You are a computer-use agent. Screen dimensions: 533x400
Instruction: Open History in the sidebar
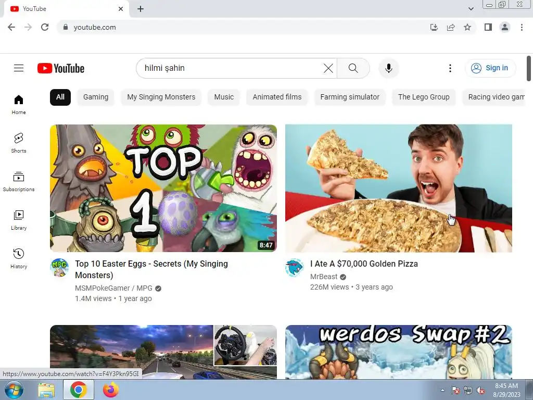(x=19, y=258)
